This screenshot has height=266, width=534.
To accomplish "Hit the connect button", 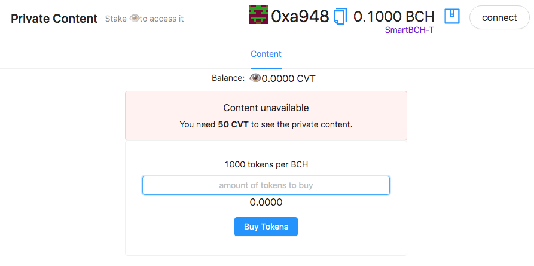I will pyautogui.click(x=499, y=17).
